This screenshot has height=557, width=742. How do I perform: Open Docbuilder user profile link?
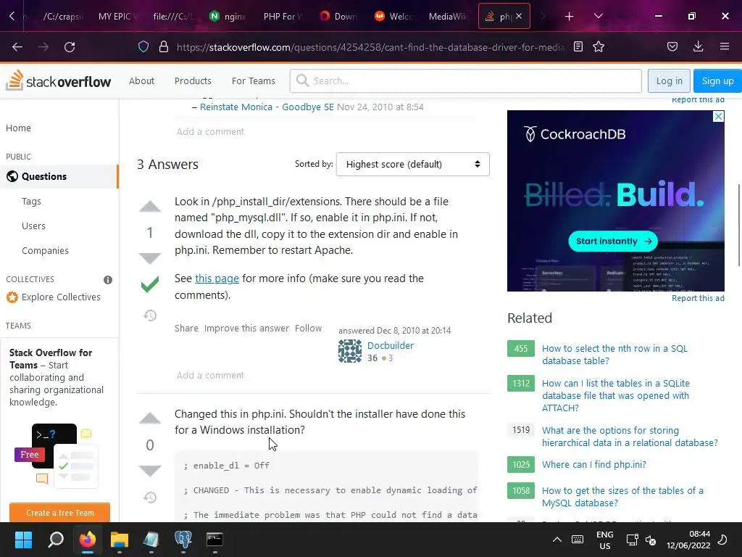(x=391, y=345)
